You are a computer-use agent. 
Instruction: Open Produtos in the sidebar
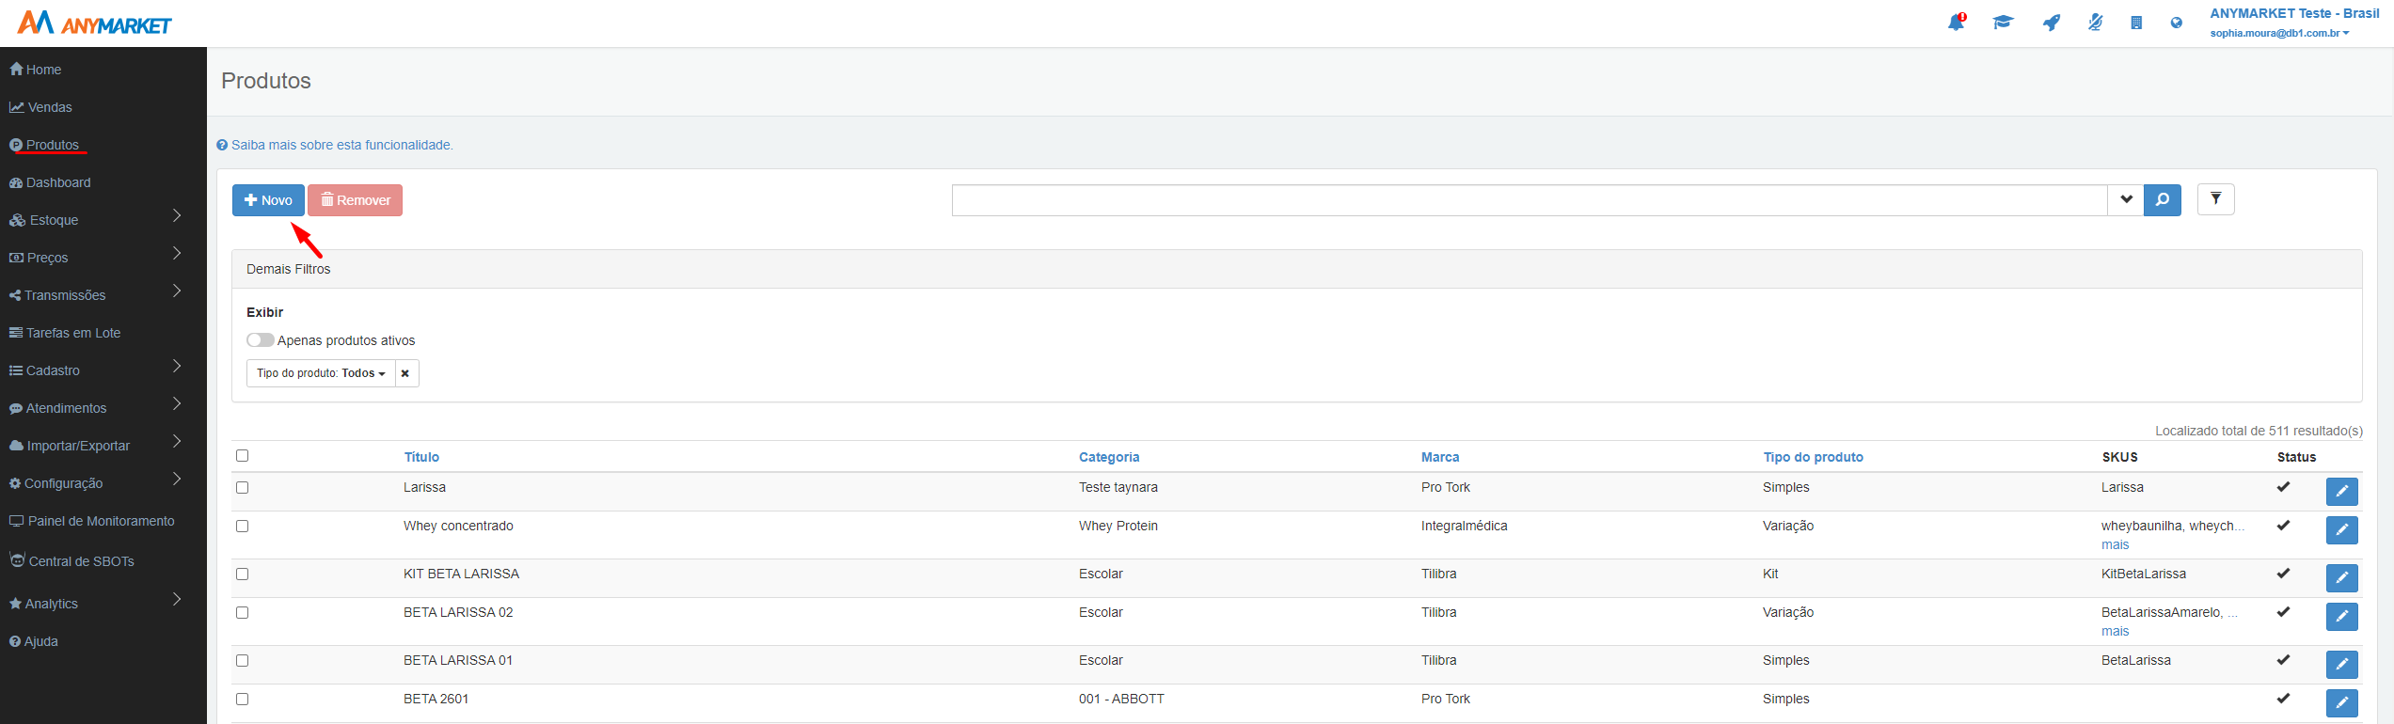[44, 145]
